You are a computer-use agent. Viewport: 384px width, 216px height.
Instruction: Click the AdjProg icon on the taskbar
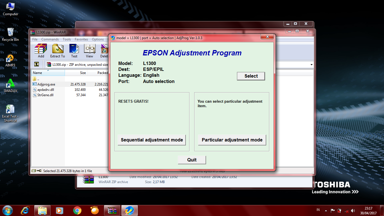(x=130, y=210)
